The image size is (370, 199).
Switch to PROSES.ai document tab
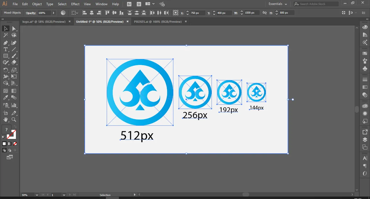point(158,22)
